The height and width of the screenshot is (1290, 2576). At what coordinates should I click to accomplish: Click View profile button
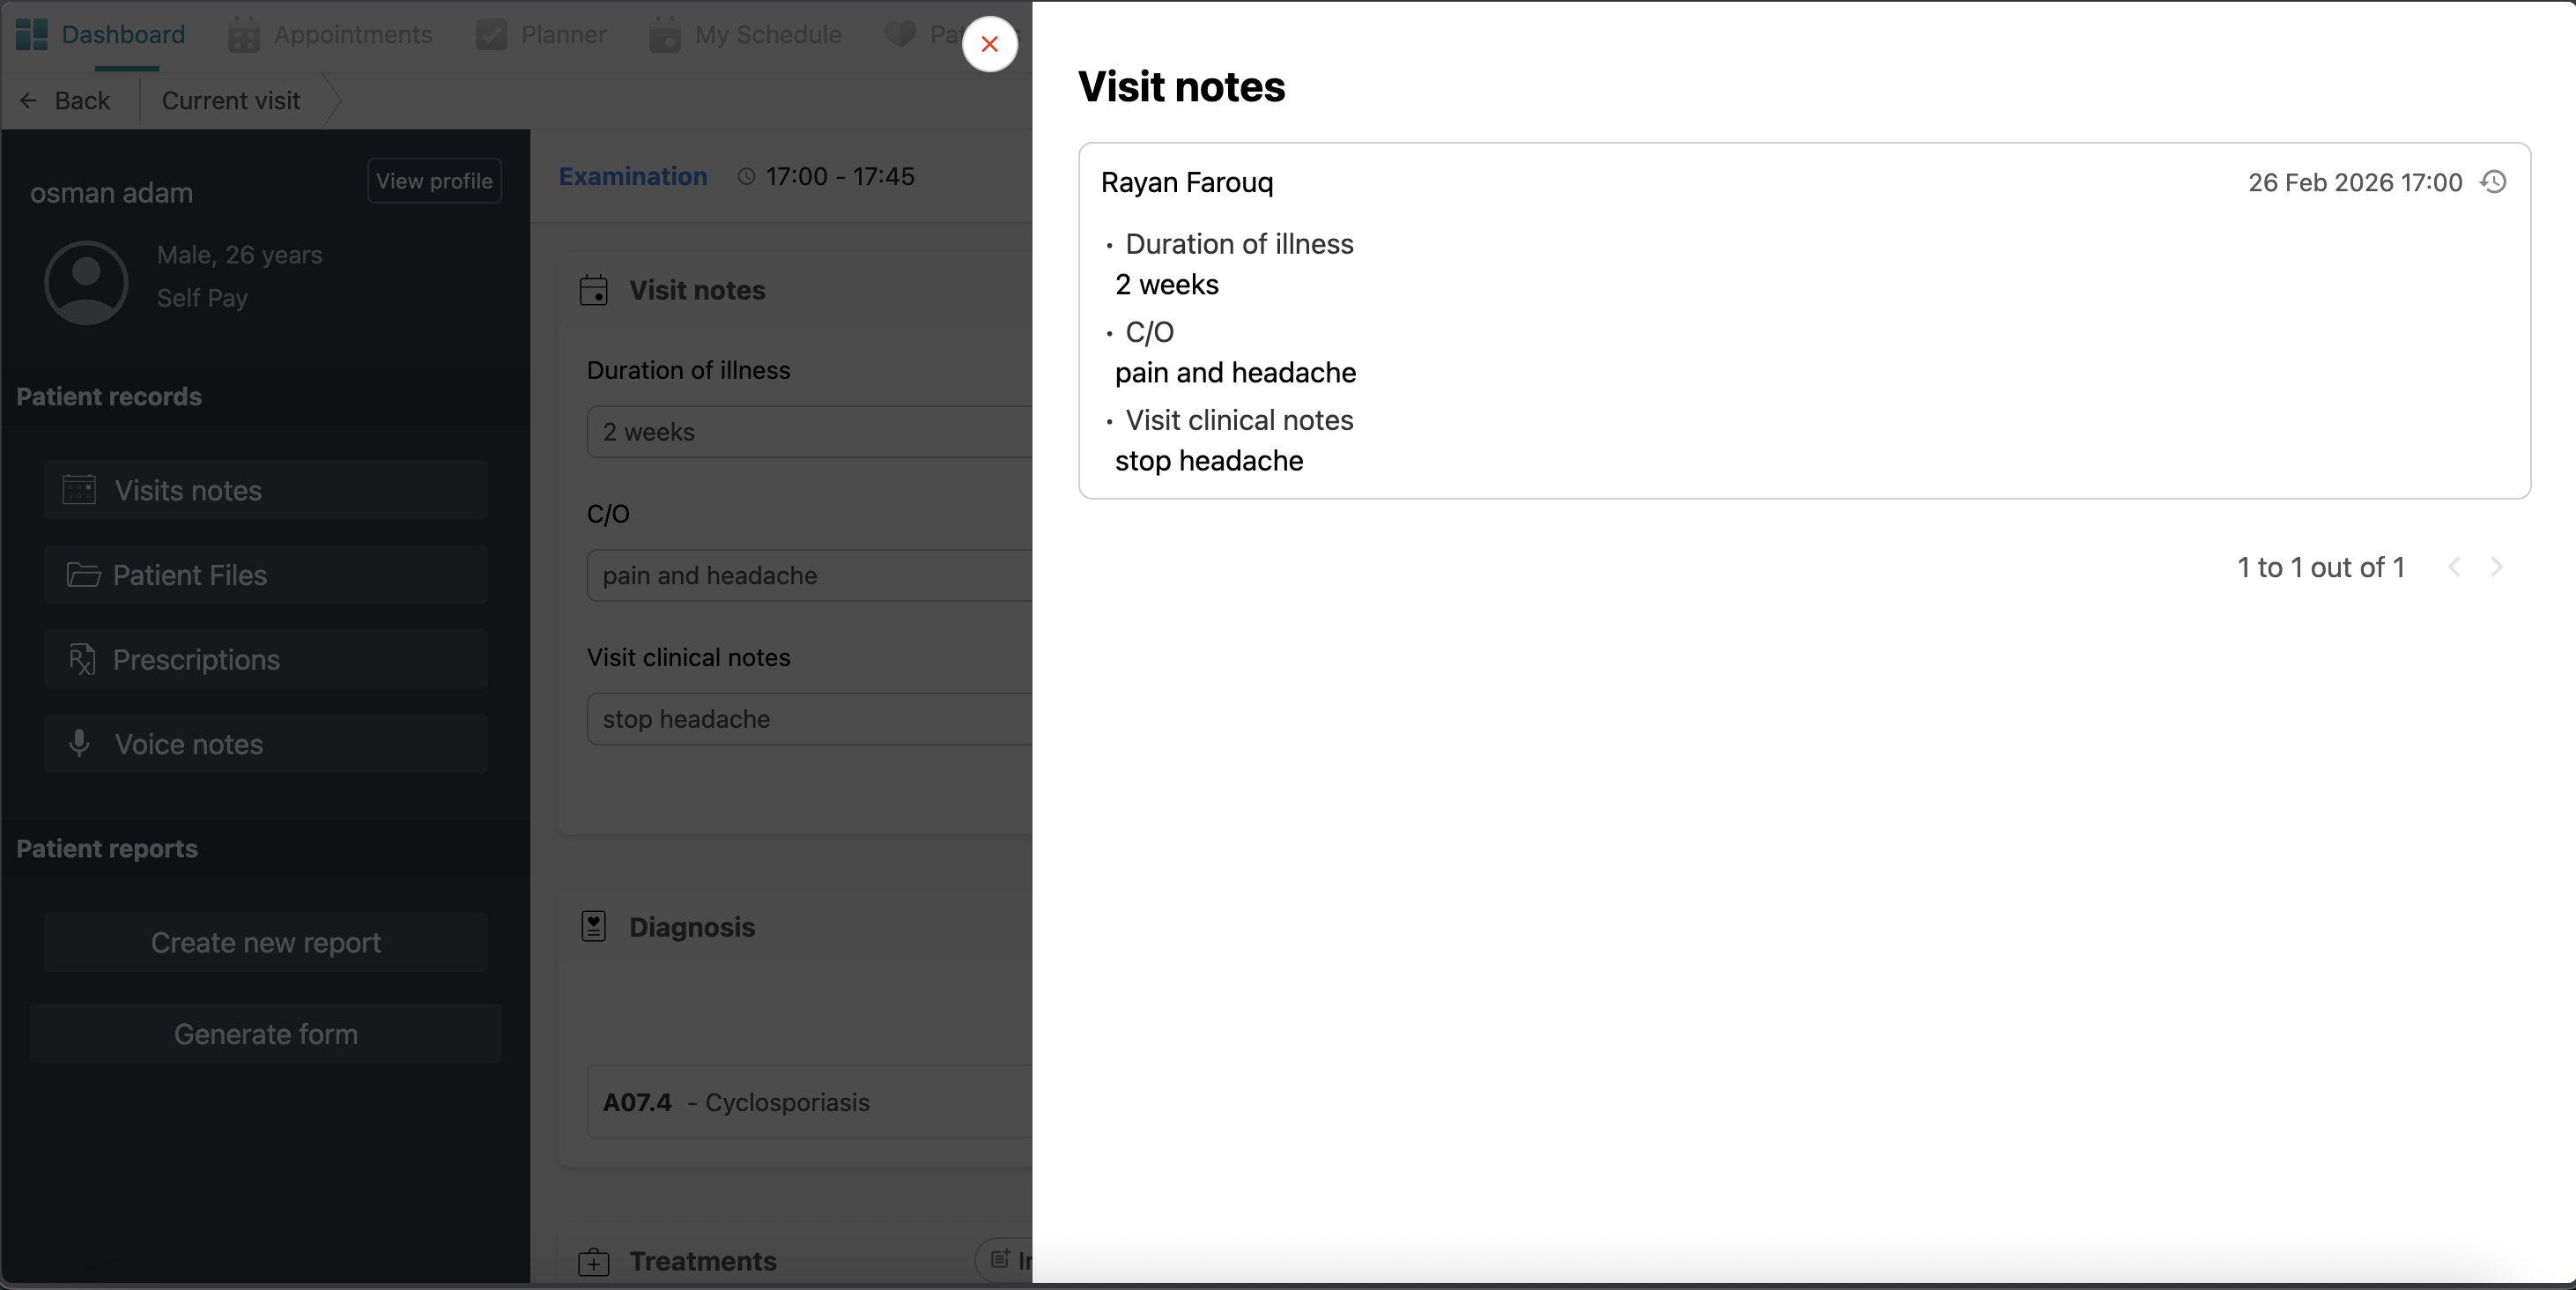434,181
